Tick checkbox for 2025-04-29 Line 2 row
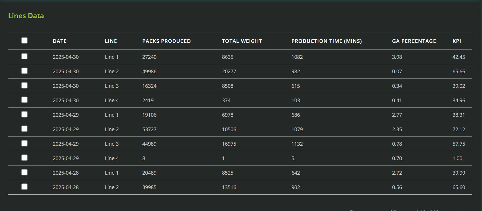The width and height of the screenshot is (482, 211). tap(25, 129)
